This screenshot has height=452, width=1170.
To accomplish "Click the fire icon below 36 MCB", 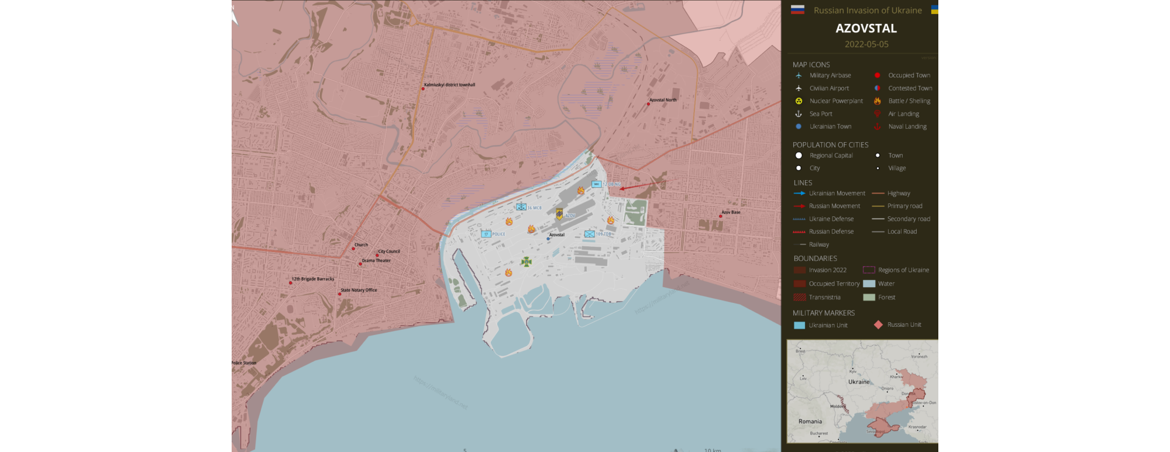I will tap(509, 222).
